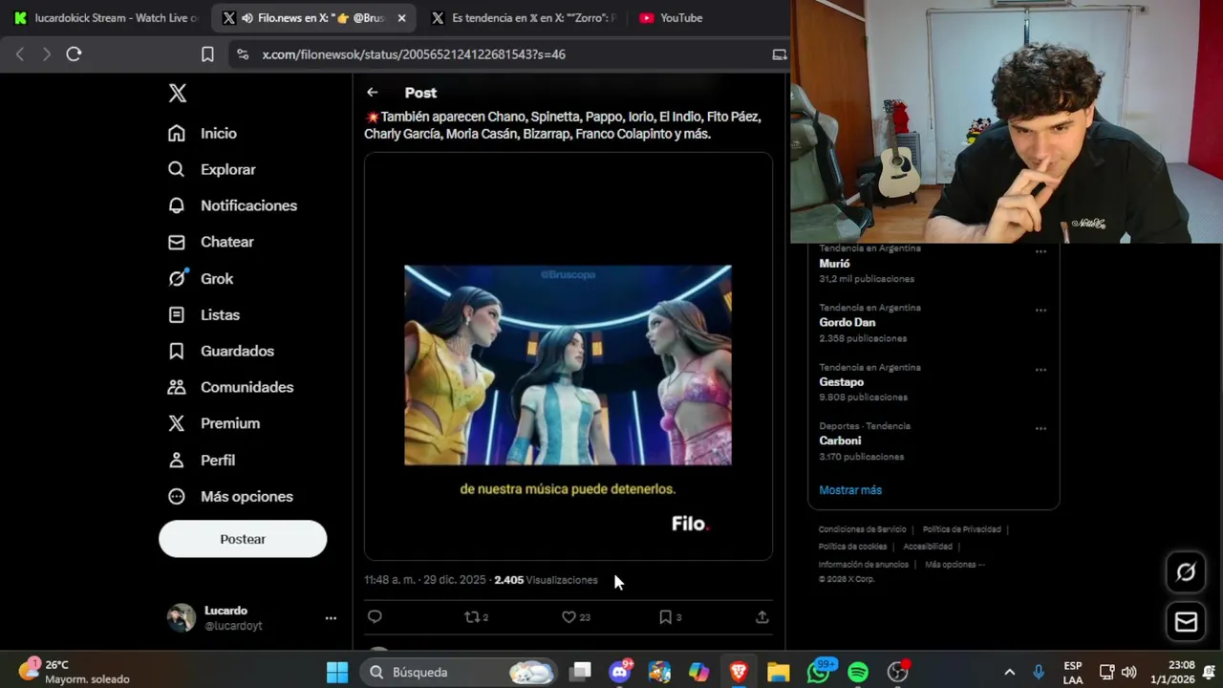Open Lucardo account menu dots

pyautogui.click(x=331, y=618)
